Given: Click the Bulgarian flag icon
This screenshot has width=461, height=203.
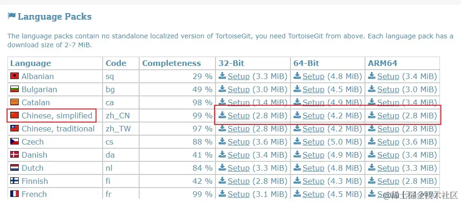Looking at the screenshot, I should [15, 89].
